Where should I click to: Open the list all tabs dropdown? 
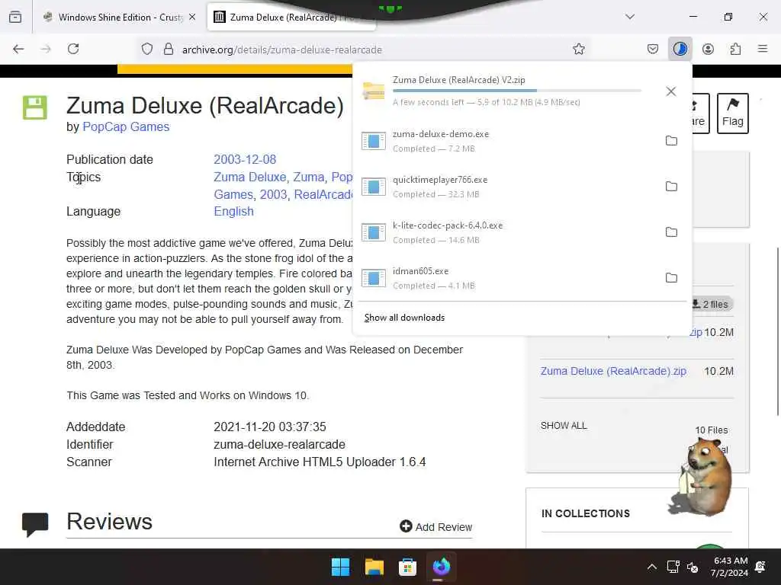coord(630,17)
